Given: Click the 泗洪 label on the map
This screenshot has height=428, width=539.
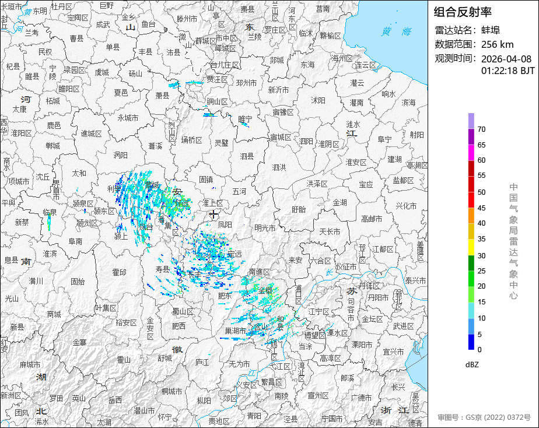Looking at the screenshot, I should [279, 167].
